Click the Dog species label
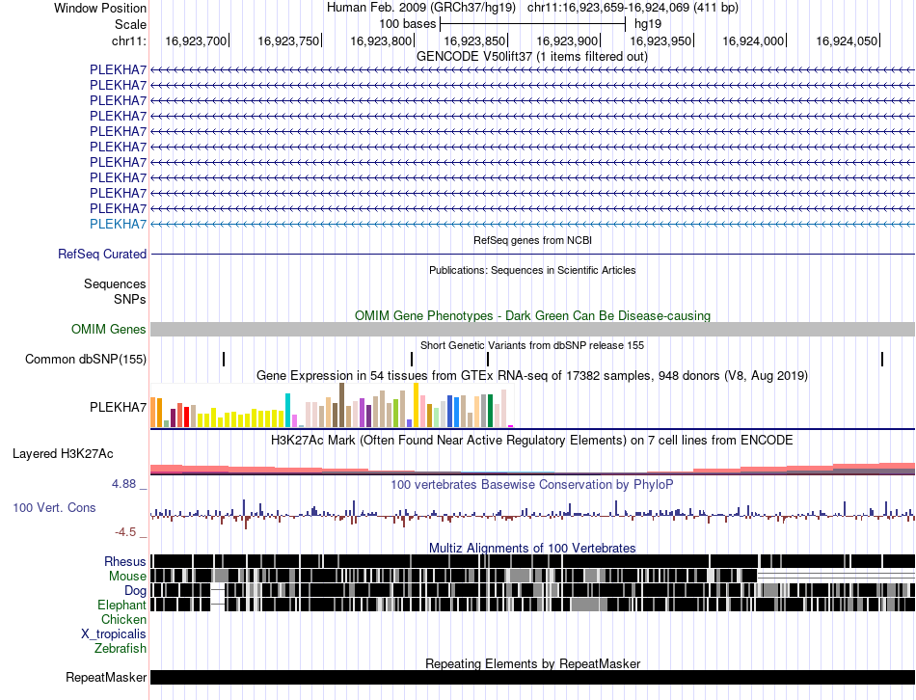The height and width of the screenshot is (700, 916). pyautogui.click(x=135, y=591)
